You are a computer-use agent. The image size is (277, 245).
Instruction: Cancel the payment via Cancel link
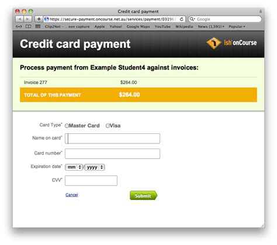(x=72, y=195)
